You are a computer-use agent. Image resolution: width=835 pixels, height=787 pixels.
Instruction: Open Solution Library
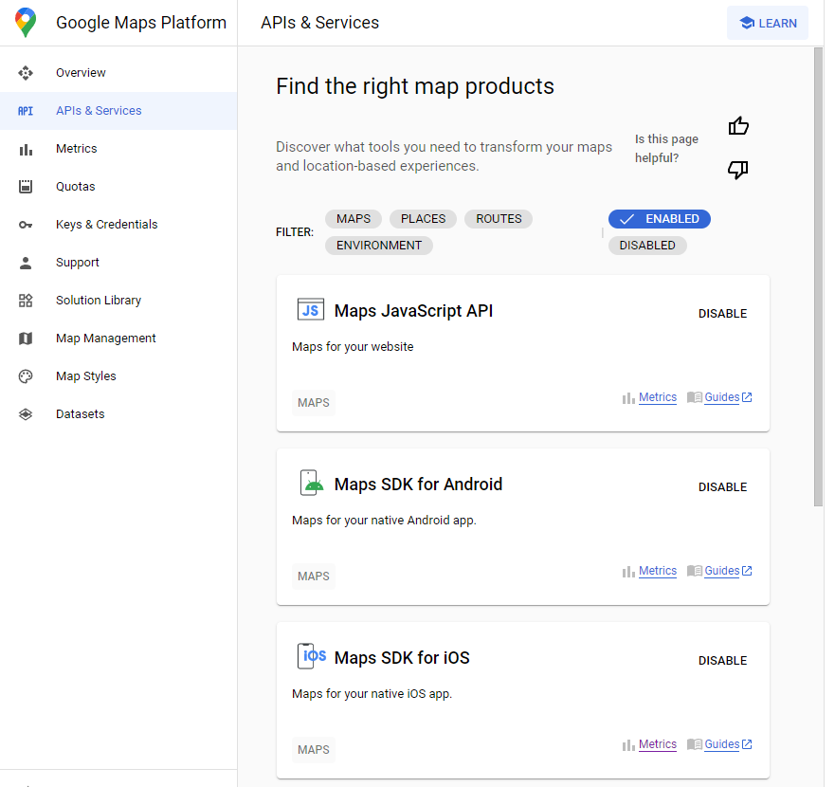pyautogui.click(x=118, y=300)
